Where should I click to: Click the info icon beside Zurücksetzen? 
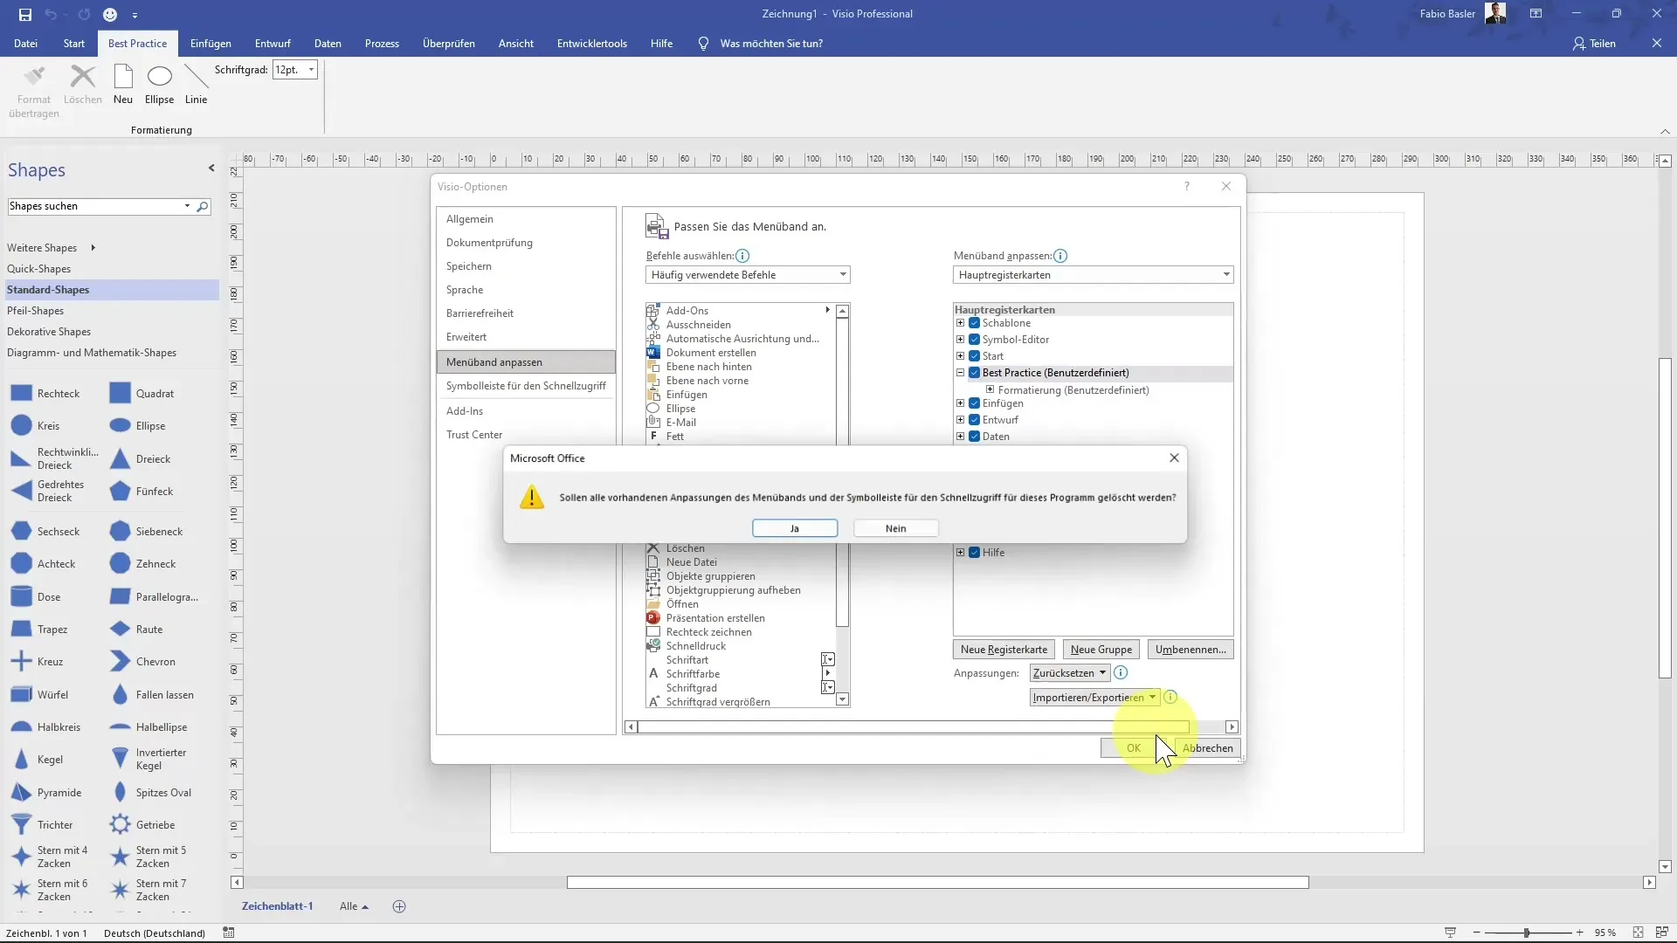click(1121, 672)
